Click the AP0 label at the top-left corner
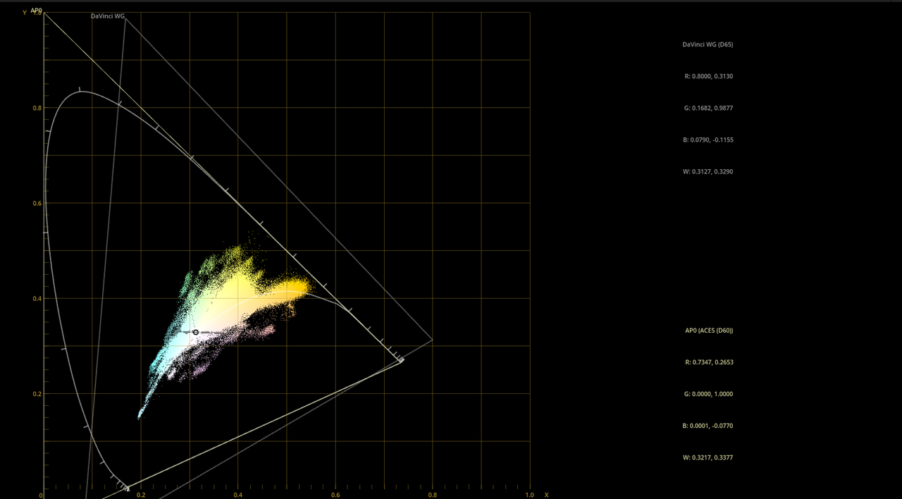Screen dimensions: 902x499 tap(37, 11)
